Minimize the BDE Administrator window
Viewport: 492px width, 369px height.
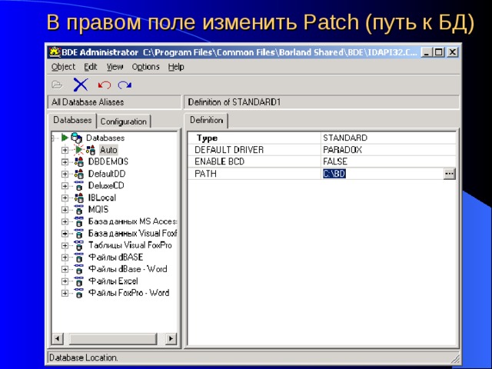pyautogui.click(x=426, y=52)
